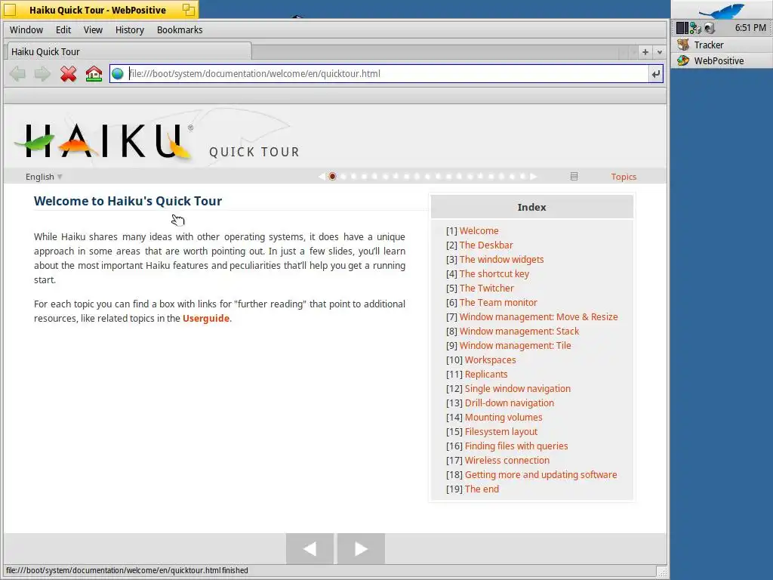Viewport: 773px width, 580px height.
Task: Click the Haiku logo banner
Action: pyautogui.click(x=103, y=140)
